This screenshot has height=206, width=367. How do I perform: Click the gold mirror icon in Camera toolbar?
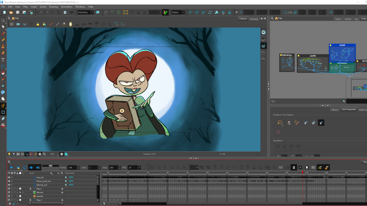[x=70, y=24]
